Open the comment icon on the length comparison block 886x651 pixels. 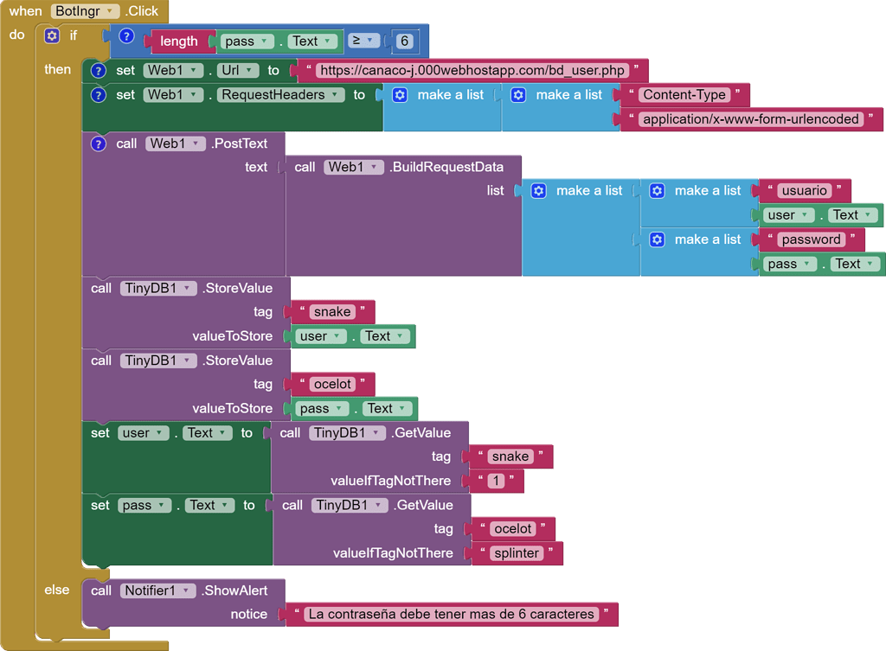(126, 36)
